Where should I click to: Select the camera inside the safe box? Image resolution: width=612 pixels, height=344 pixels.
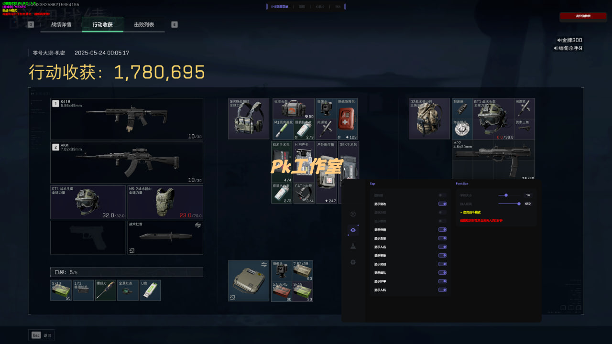281,270
